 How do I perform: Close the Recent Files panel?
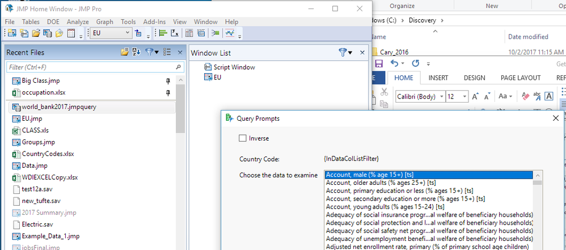[180, 52]
